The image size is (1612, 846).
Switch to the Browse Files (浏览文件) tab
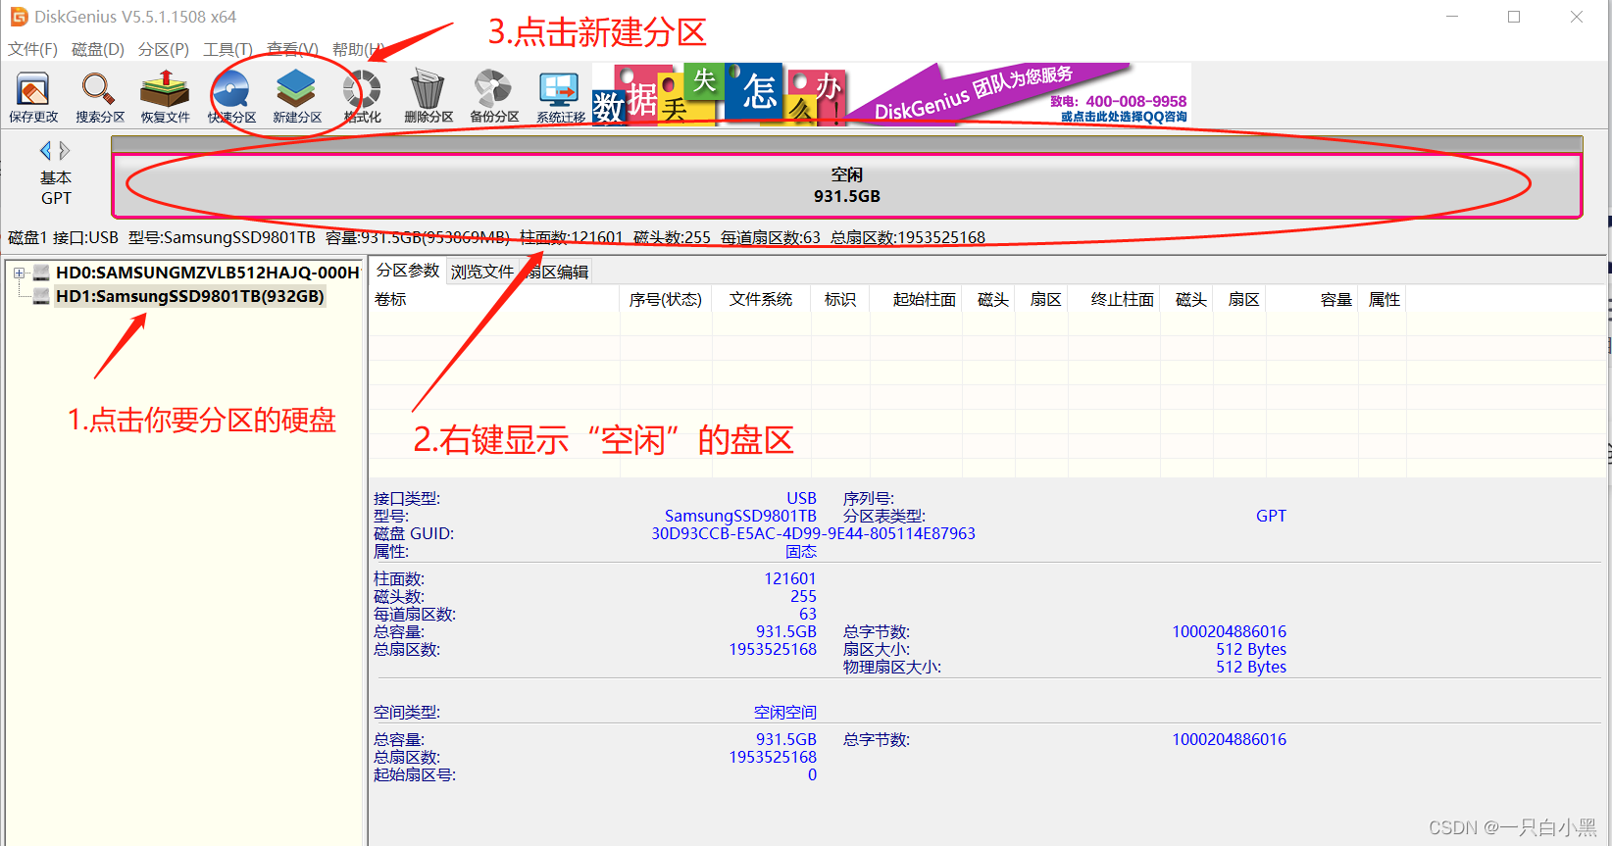481,272
